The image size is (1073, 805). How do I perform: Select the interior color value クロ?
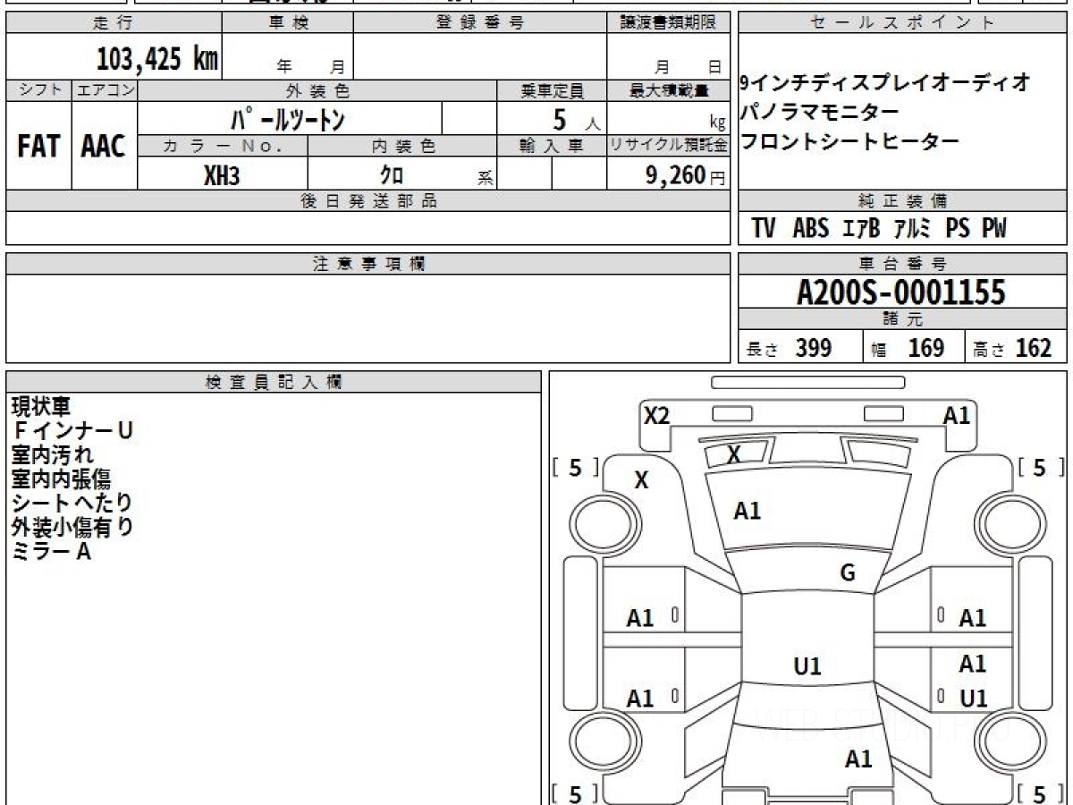[392, 174]
